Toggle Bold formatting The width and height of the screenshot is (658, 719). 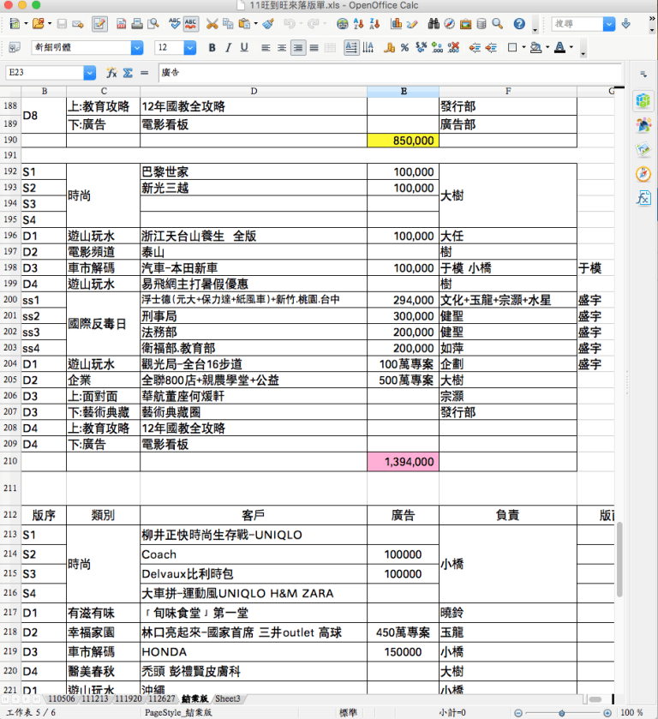212,48
